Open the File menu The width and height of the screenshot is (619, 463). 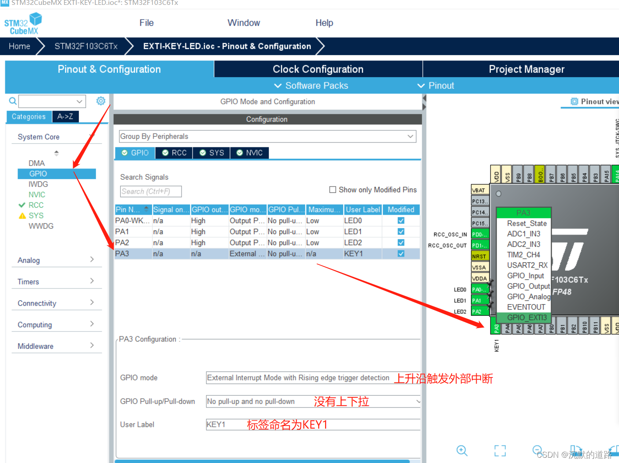click(x=146, y=23)
